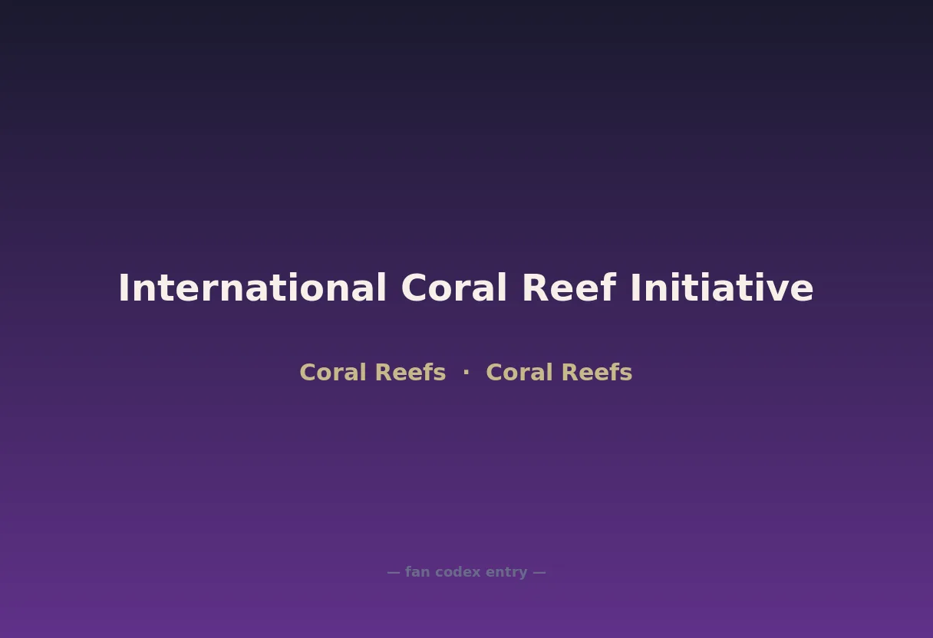This screenshot has height=638, width=933.
Task: Click the '— fan codex entry —' footer text
Action: pyautogui.click(x=466, y=572)
